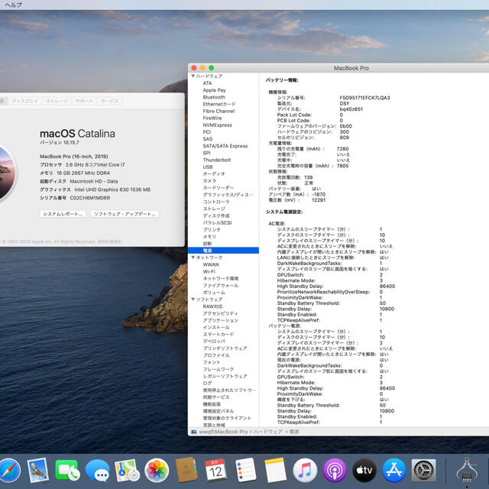
Task: Select Wi-Fi in the sidebar
Action: [209, 271]
